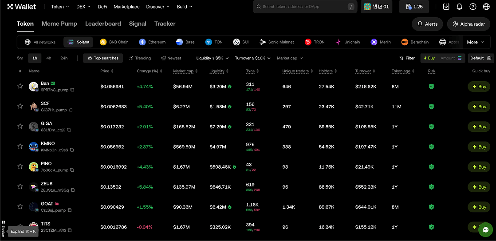Open Liquidity ≥ $5K filter dropdown
This screenshot has height=241, width=496.
(212, 58)
